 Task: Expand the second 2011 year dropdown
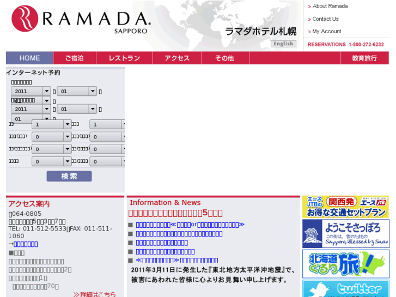pyautogui.click(x=31, y=109)
